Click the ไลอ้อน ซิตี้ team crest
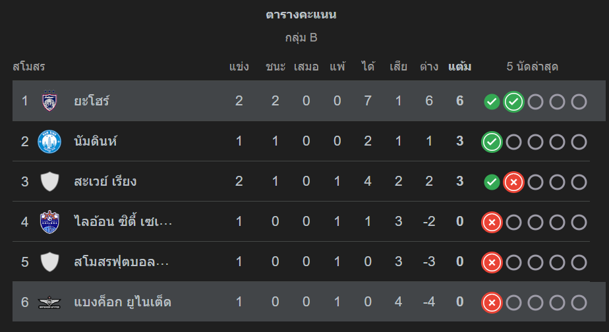The width and height of the screenshot is (609, 332). pyautogui.click(x=50, y=222)
